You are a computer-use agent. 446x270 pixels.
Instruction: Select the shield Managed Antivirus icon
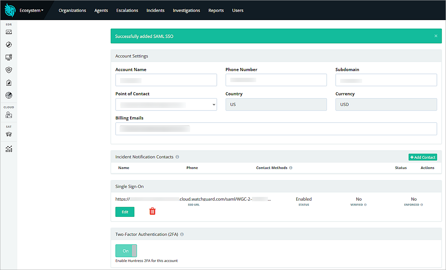[x=9, y=70]
